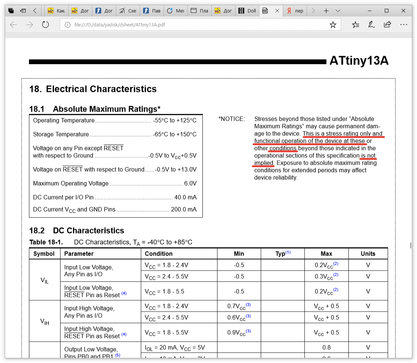Click the 'Symbol' column header
Image resolution: width=417 pixels, height=363 pixels.
coord(44,253)
